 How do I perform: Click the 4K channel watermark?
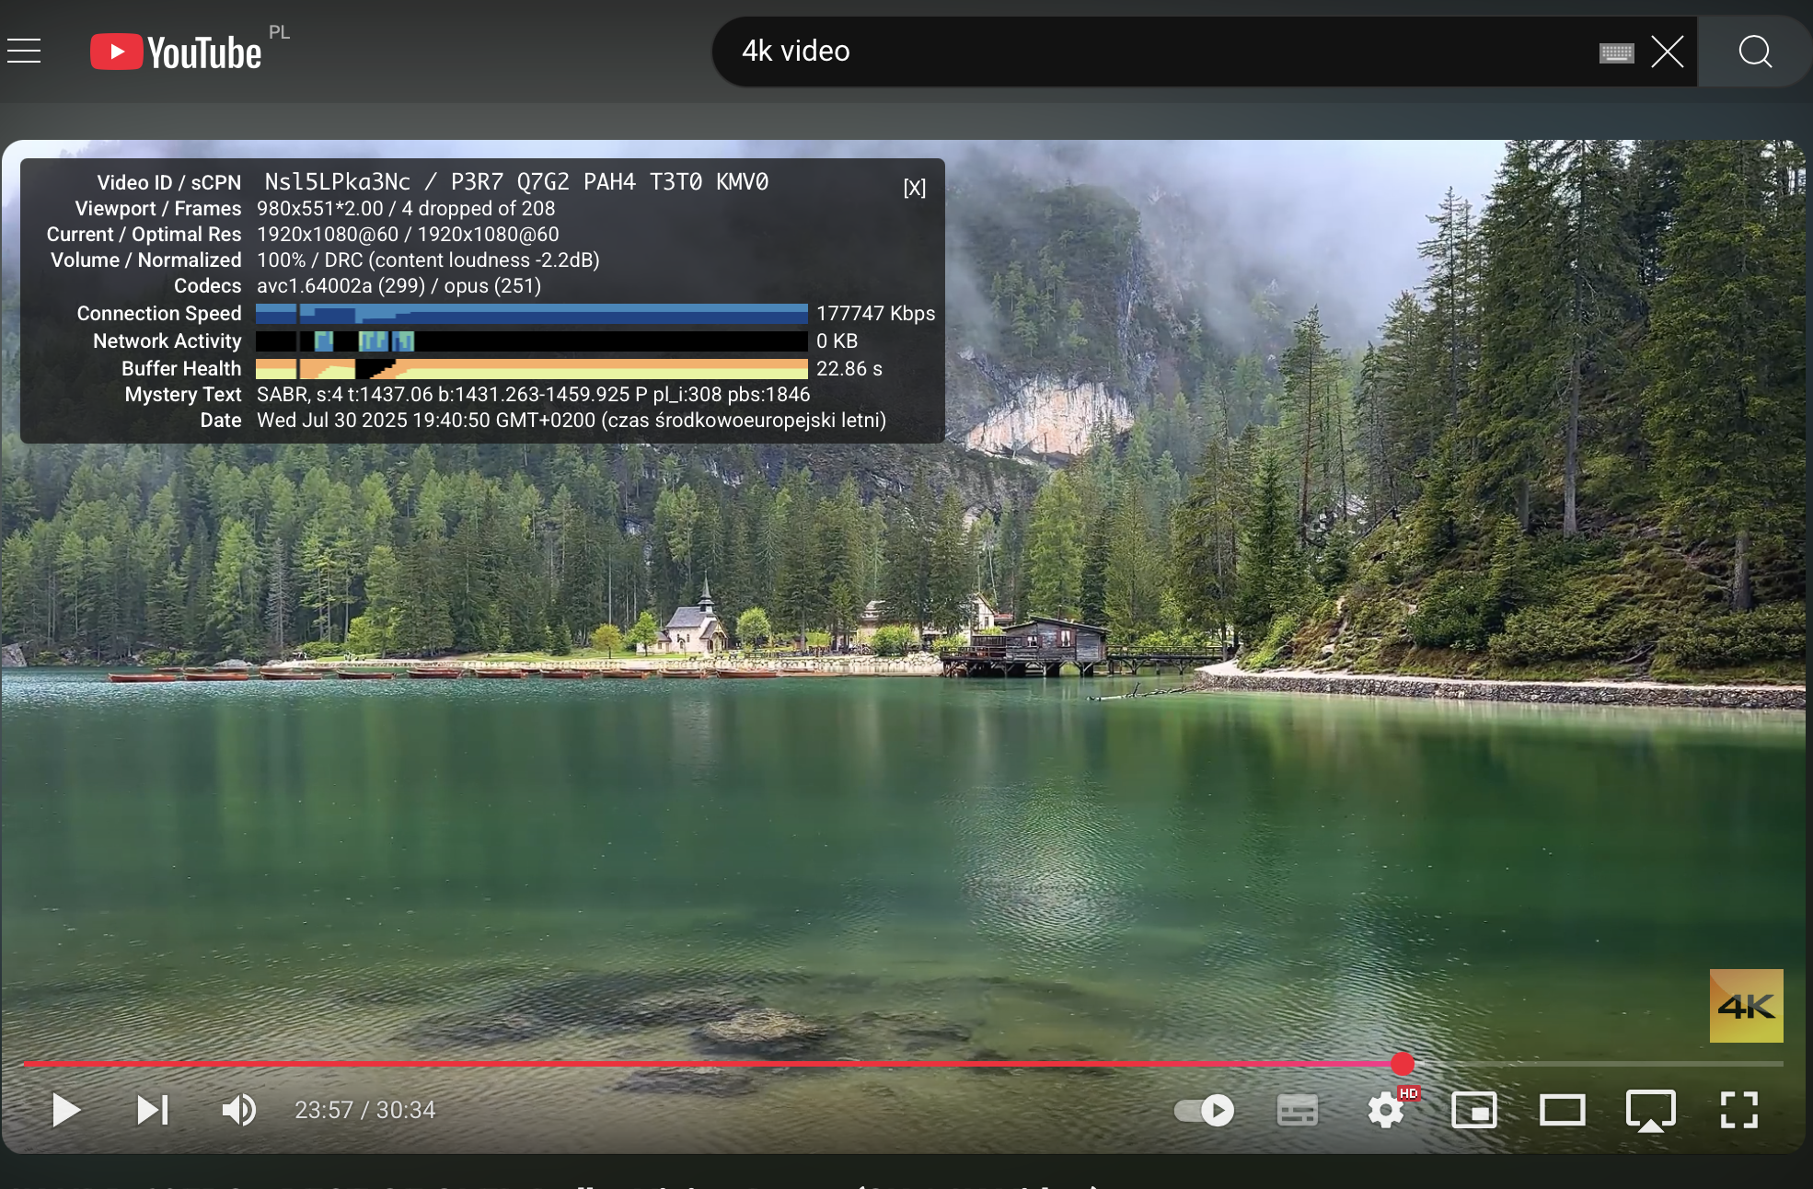pyautogui.click(x=1746, y=1005)
